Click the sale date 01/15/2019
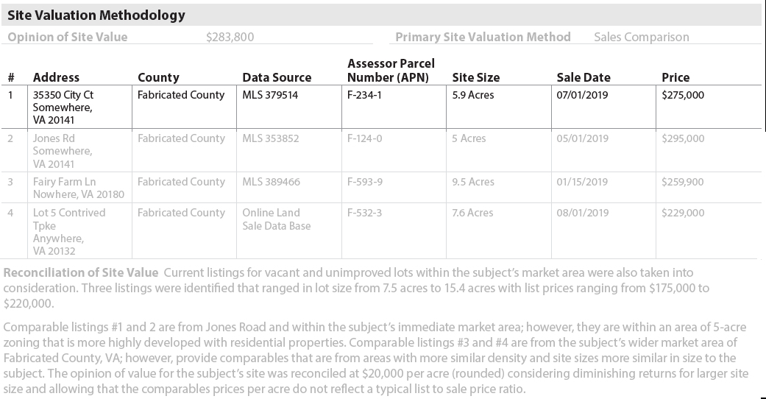This screenshot has height=399, width=766. [x=582, y=182]
